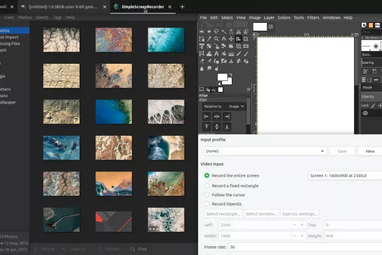This screenshot has height=255, width=382.
Task: Toggle layer visibility eye icon in GIMP
Action: pyautogui.click(x=365, y=113)
